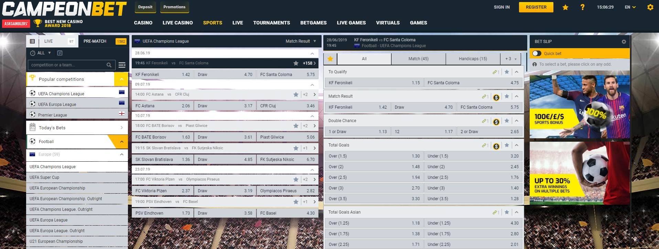Click the cashout coin icon for Match Result
Viewport: 659px width, 249px height.
496,97
